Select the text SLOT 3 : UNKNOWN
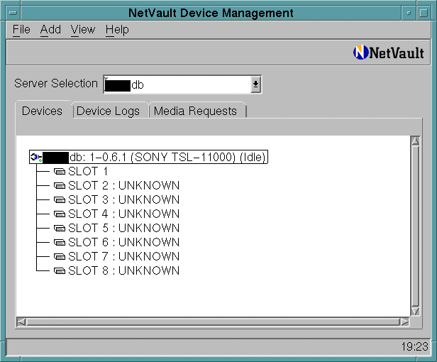437x362 pixels. click(x=123, y=199)
